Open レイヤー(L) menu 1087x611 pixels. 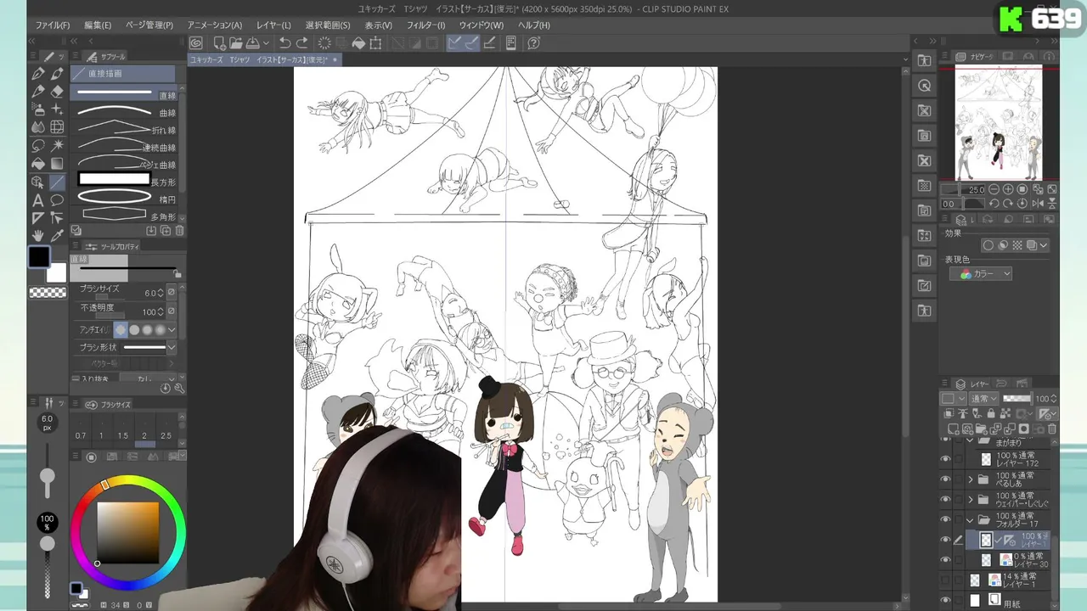point(273,25)
